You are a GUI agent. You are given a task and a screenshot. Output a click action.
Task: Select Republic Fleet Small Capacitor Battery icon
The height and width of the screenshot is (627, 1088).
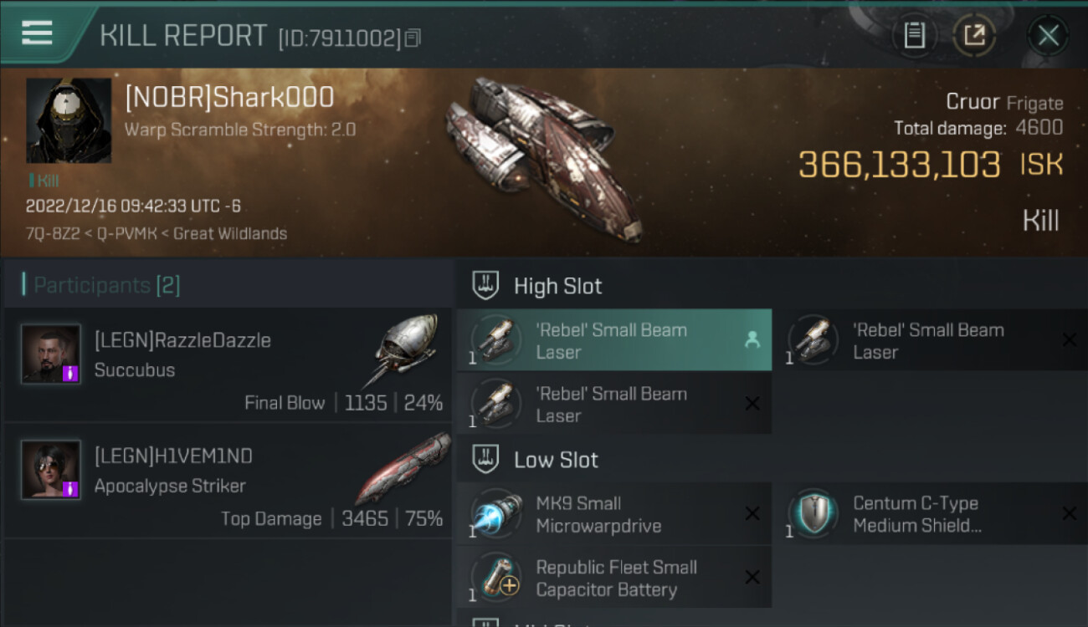[497, 578]
